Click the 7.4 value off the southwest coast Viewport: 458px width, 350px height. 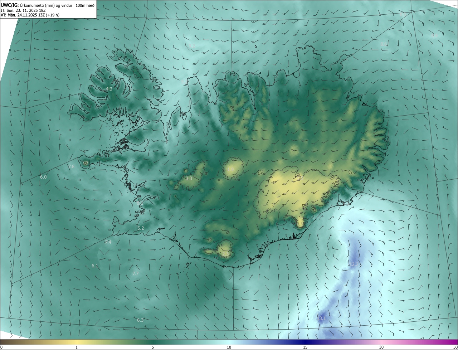tap(108, 242)
